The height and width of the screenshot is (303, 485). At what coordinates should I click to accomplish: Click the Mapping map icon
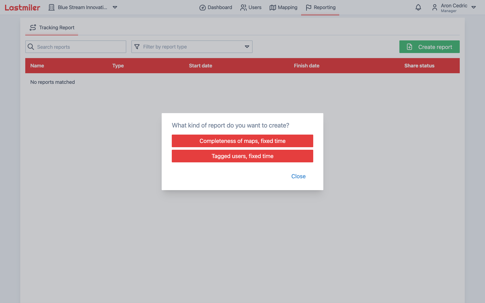pyautogui.click(x=273, y=8)
